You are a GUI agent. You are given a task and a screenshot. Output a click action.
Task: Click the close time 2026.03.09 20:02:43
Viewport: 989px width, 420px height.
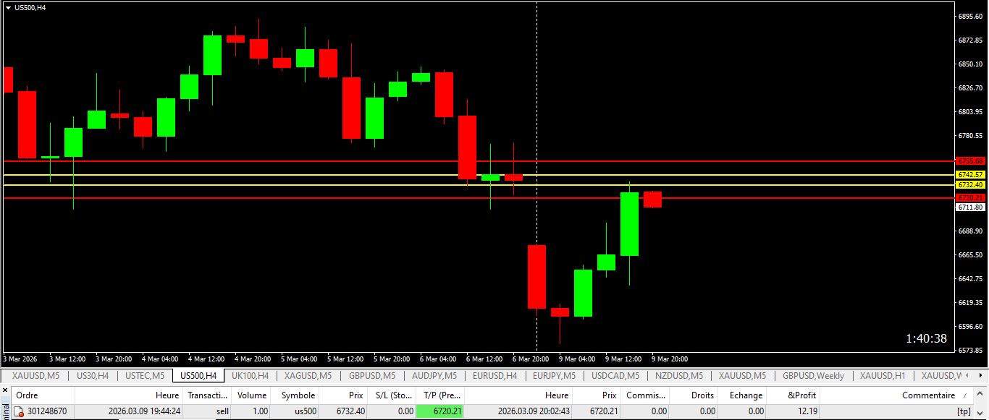coord(534,411)
